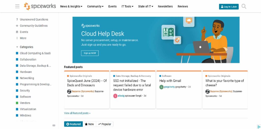The image size is (261, 129).
Task: Open SpiceQuest June (2024) post
Action: click(87, 83)
